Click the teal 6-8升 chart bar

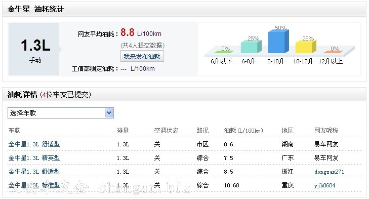click(x=251, y=47)
